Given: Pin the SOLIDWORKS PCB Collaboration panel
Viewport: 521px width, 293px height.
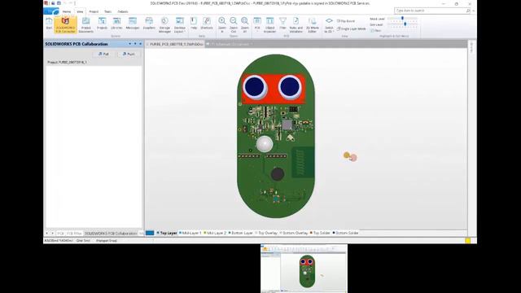Looking at the screenshot, I should pyautogui.click(x=135, y=44).
